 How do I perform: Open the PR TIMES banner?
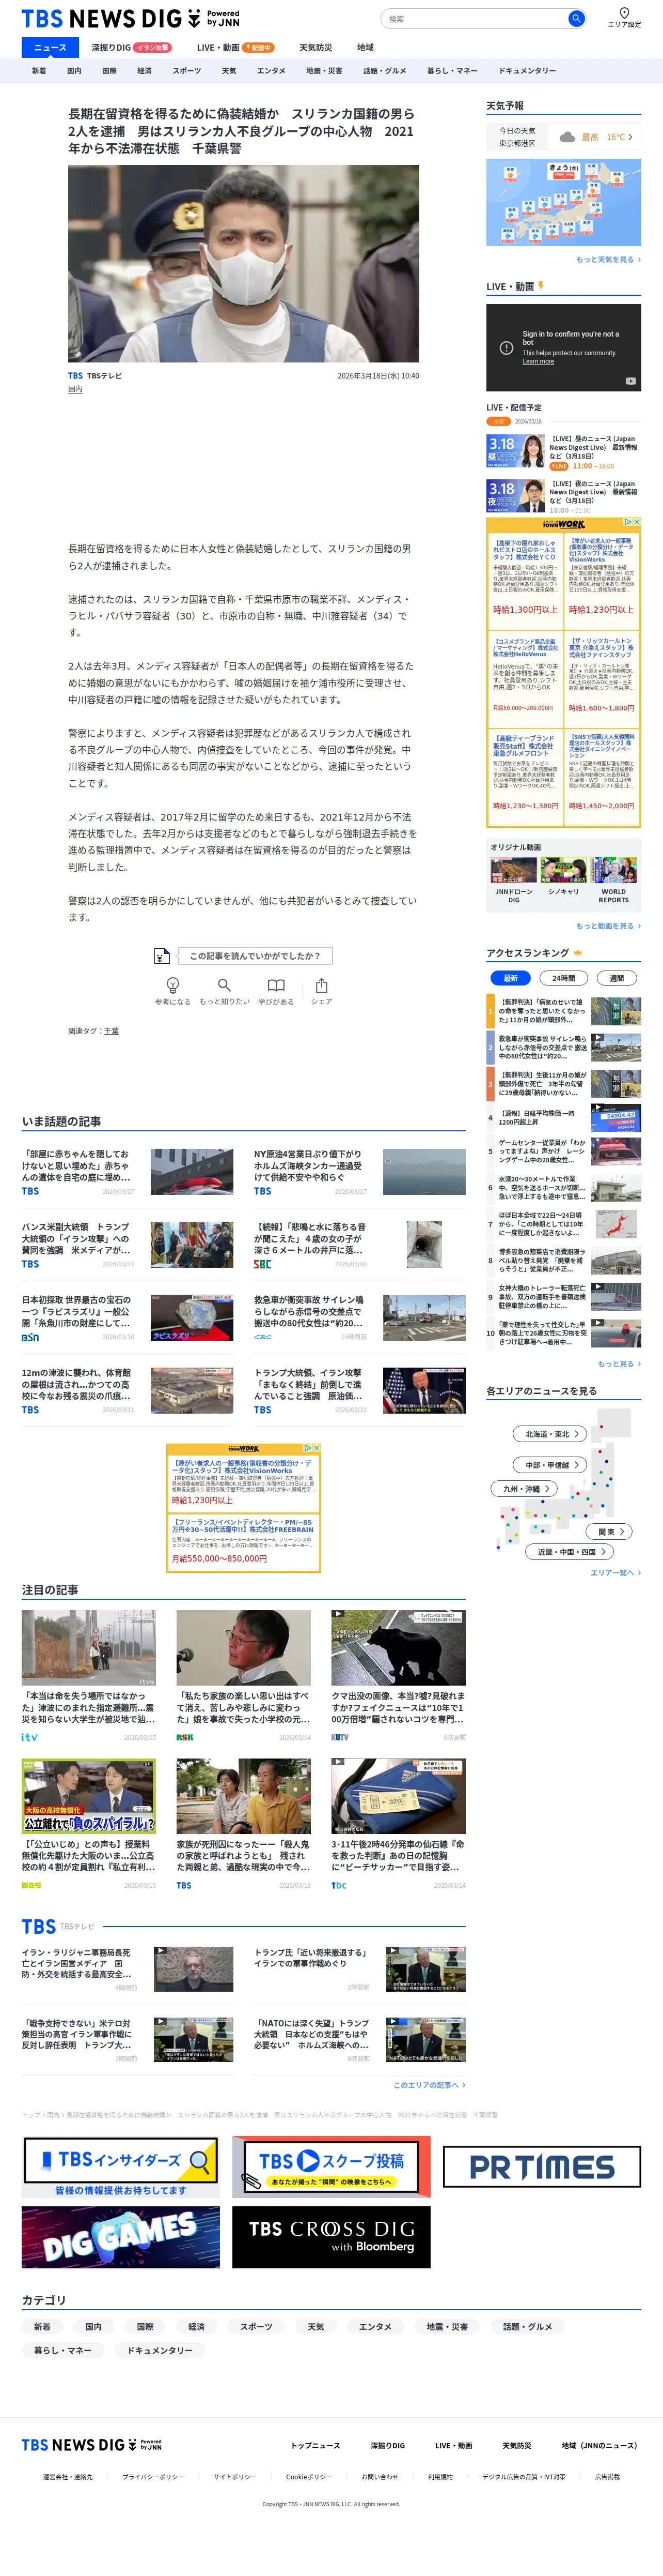point(542,2166)
